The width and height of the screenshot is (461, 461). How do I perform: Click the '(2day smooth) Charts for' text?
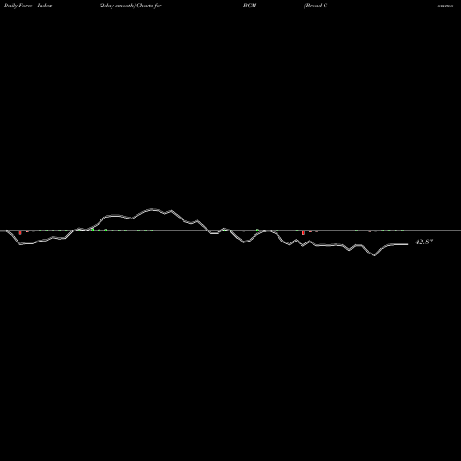click(131, 6)
